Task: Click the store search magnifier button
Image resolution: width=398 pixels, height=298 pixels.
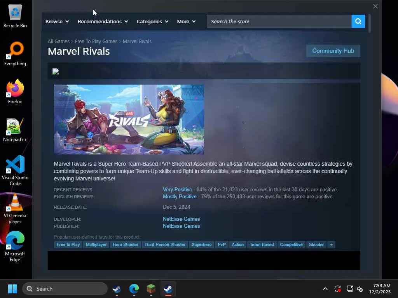Action: (x=358, y=21)
